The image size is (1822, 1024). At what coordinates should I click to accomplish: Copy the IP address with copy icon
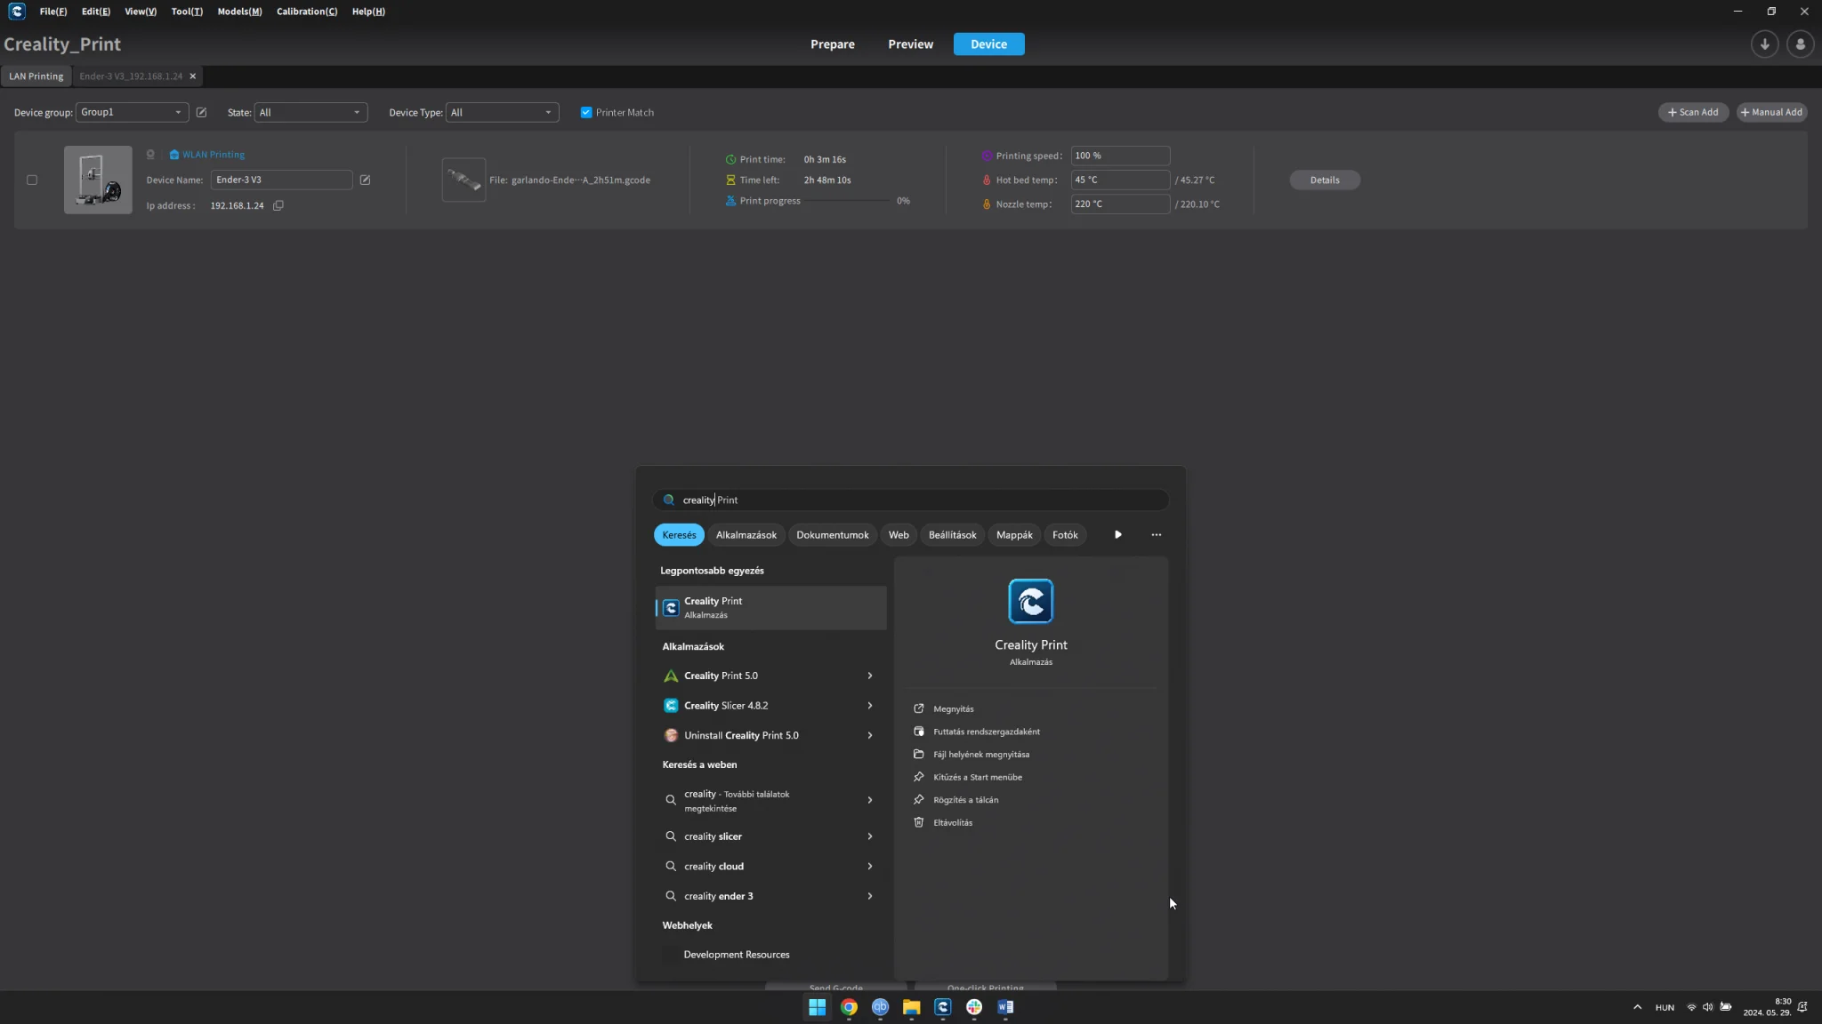pyautogui.click(x=278, y=206)
